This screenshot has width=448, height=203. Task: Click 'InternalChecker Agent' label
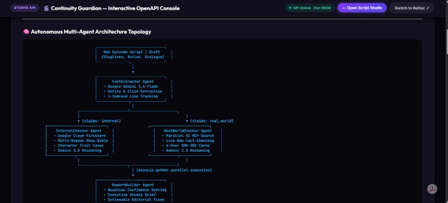point(78,131)
